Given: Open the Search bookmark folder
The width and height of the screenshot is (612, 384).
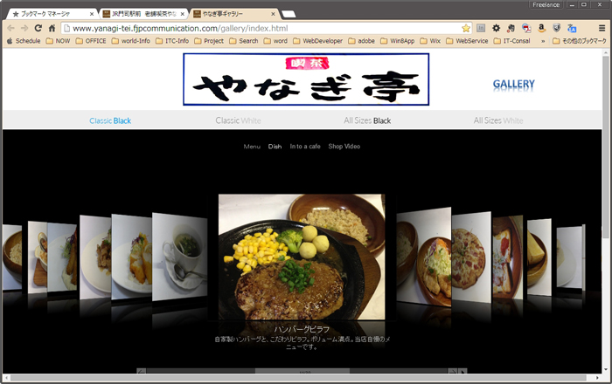Looking at the screenshot, I should coord(244,41).
